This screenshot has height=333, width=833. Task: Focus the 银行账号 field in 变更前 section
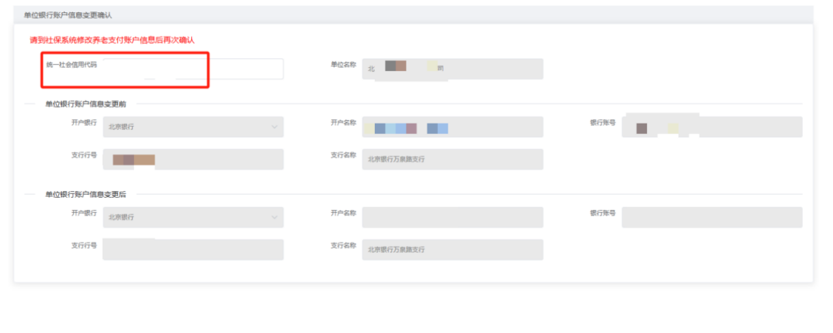coord(711,127)
